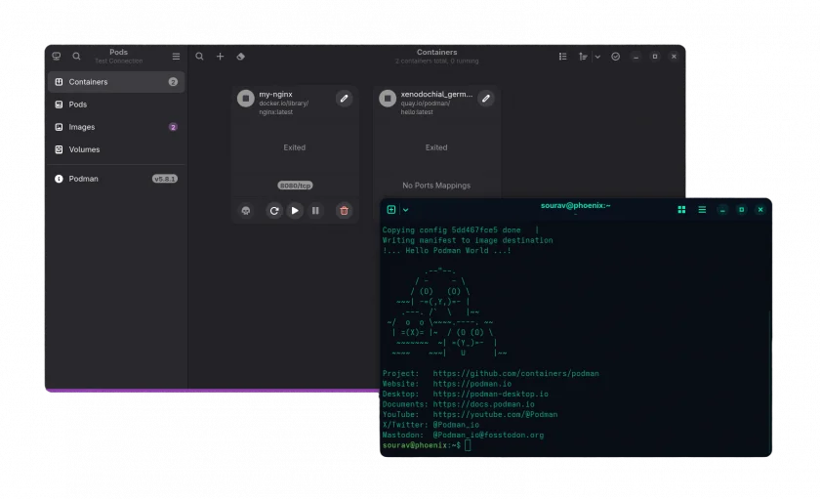Open the terminal hamburger menu

[x=702, y=210]
